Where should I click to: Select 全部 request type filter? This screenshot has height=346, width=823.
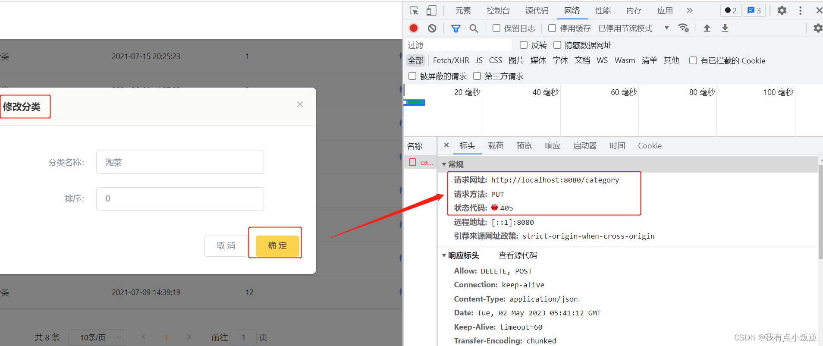point(416,60)
